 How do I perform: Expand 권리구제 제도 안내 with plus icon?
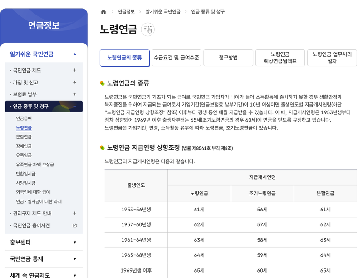pyautogui.click(x=74, y=213)
